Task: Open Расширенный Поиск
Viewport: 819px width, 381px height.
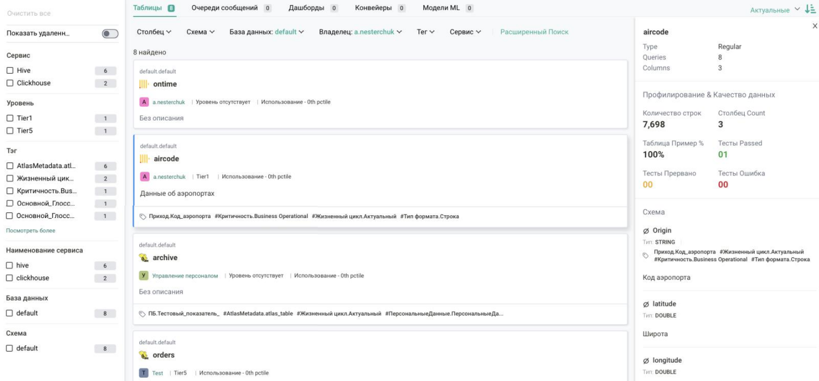Action: pyautogui.click(x=534, y=32)
